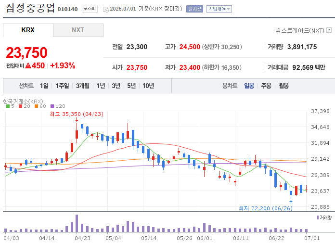The height and width of the screenshot is (243, 335).
Task: Click the current price 23,750 in large red
Action: (x=26, y=52)
